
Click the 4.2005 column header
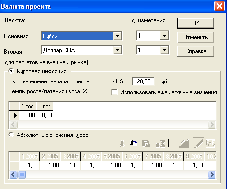click(x=91, y=156)
